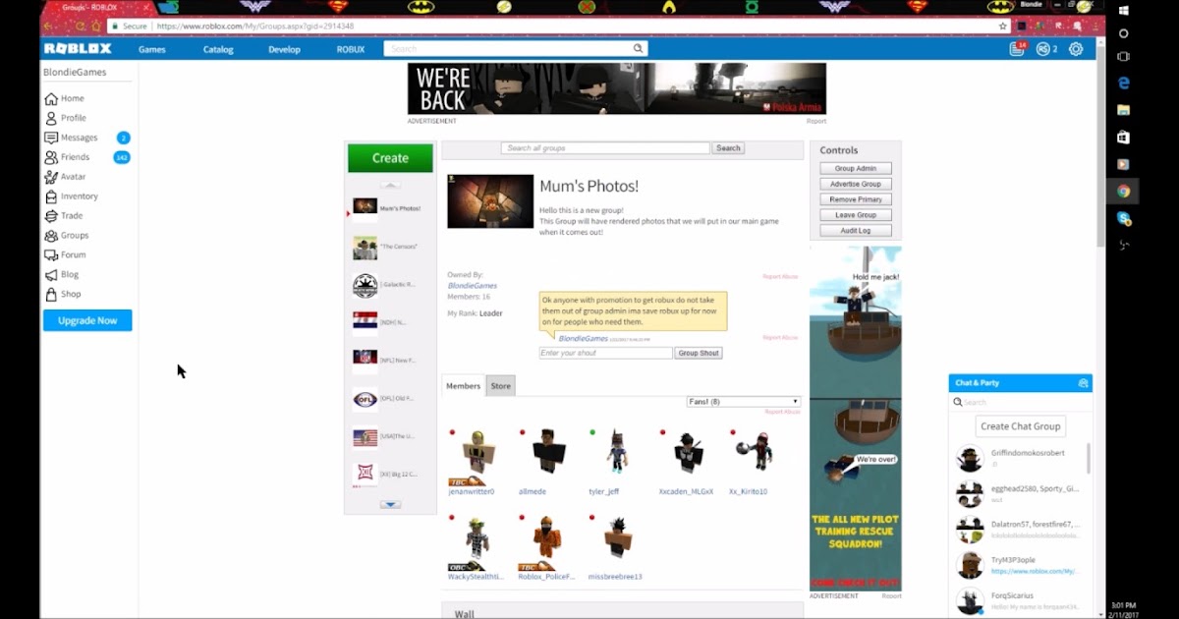Switch to the Members tab
This screenshot has height=619, width=1179.
point(464,386)
